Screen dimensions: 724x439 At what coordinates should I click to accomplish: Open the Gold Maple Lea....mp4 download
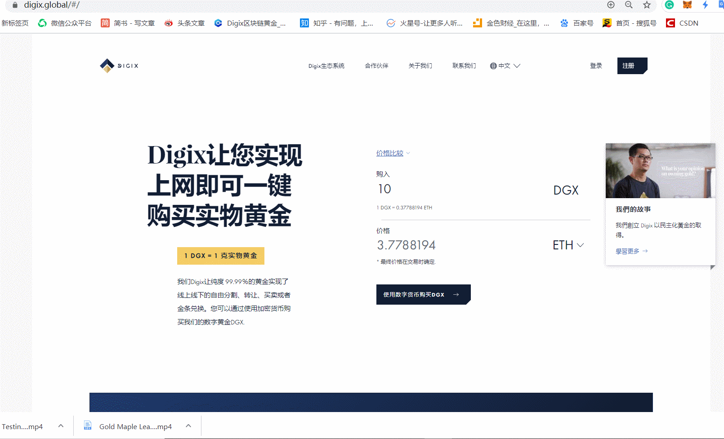[128, 426]
